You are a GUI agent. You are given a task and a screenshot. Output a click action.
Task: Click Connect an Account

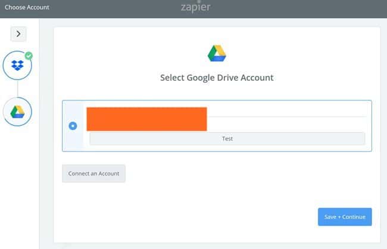point(93,174)
